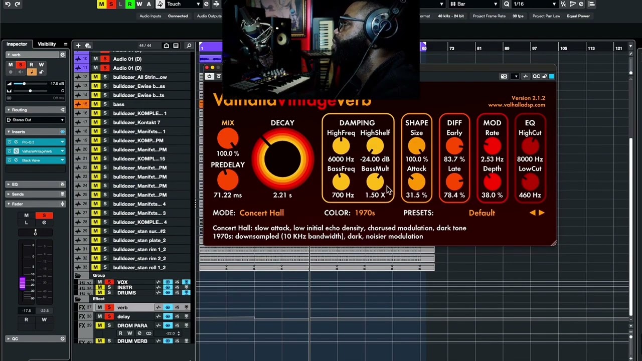The width and height of the screenshot is (642, 361).
Task: Open the Bar snap type dropdown
Action: [473, 4]
